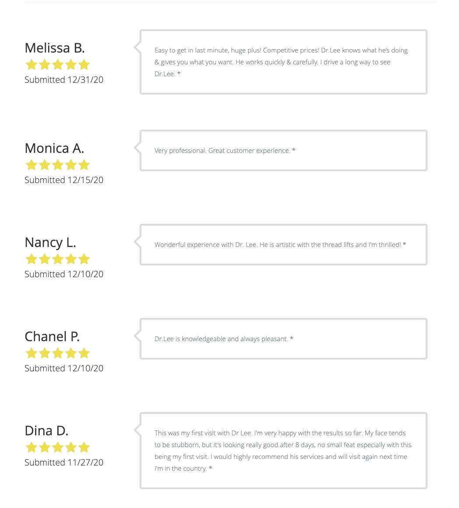Screen dimensions: 459x508
Task: Click Dina D.'s first visit review text
Action: pos(283,451)
